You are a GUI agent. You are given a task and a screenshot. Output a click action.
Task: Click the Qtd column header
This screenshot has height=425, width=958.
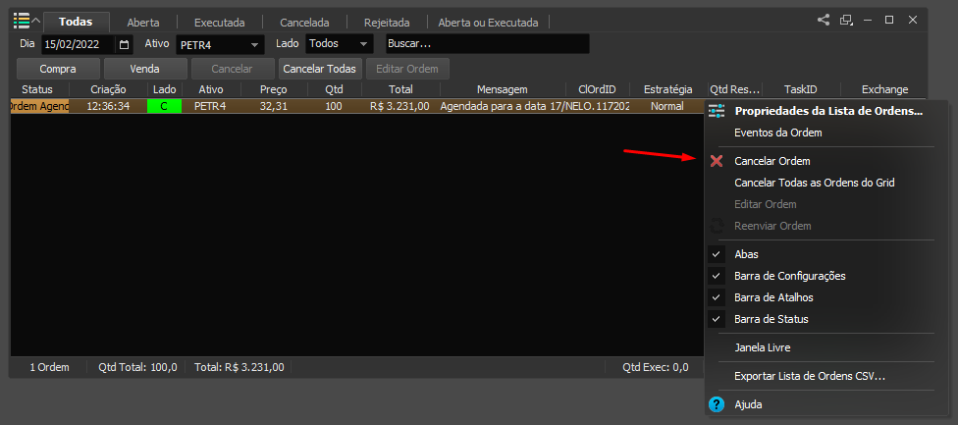click(x=334, y=89)
